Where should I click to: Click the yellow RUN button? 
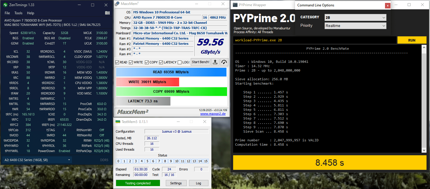point(412,40)
